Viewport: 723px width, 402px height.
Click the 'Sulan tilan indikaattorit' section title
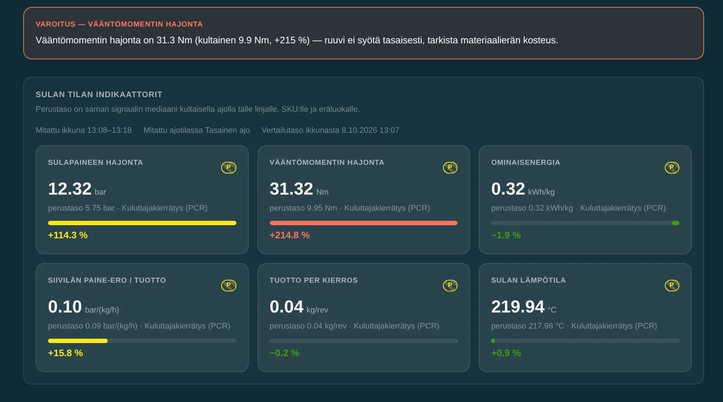click(99, 95)
